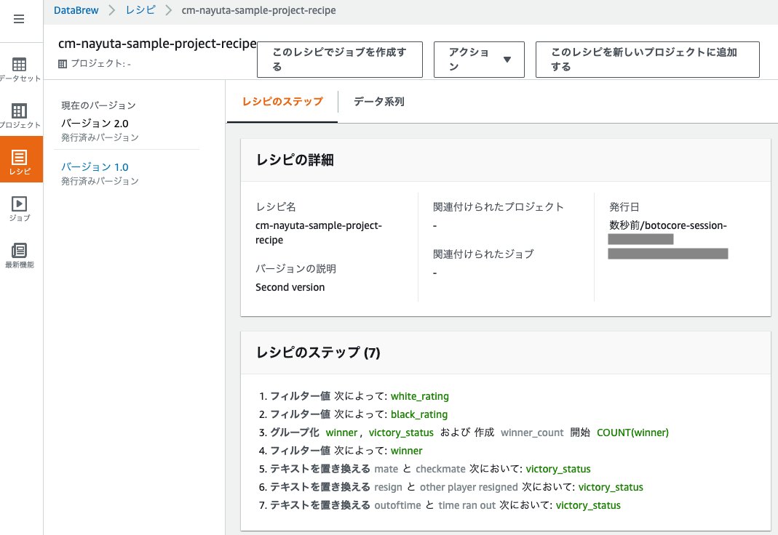Open the victory_status link in step 7
The height and width of the screenshot is (535, 778).
click(x=588, y=505)
